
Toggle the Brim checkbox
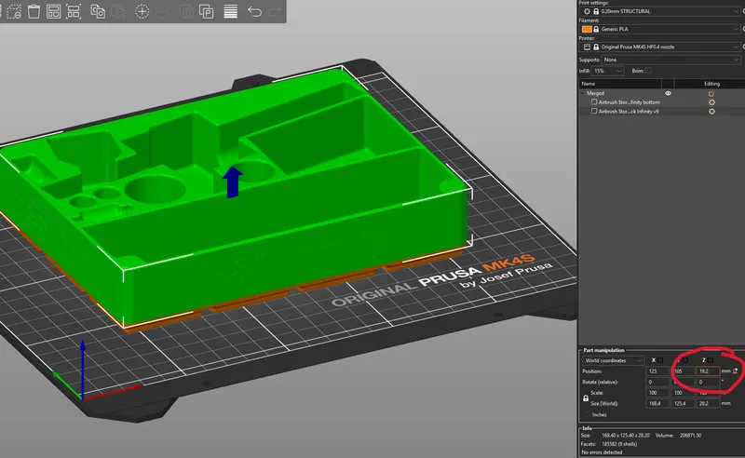(648, 71)
